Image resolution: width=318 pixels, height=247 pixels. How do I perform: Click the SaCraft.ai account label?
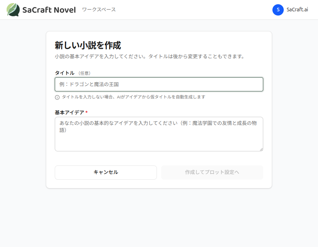click(x=297, y=10)
